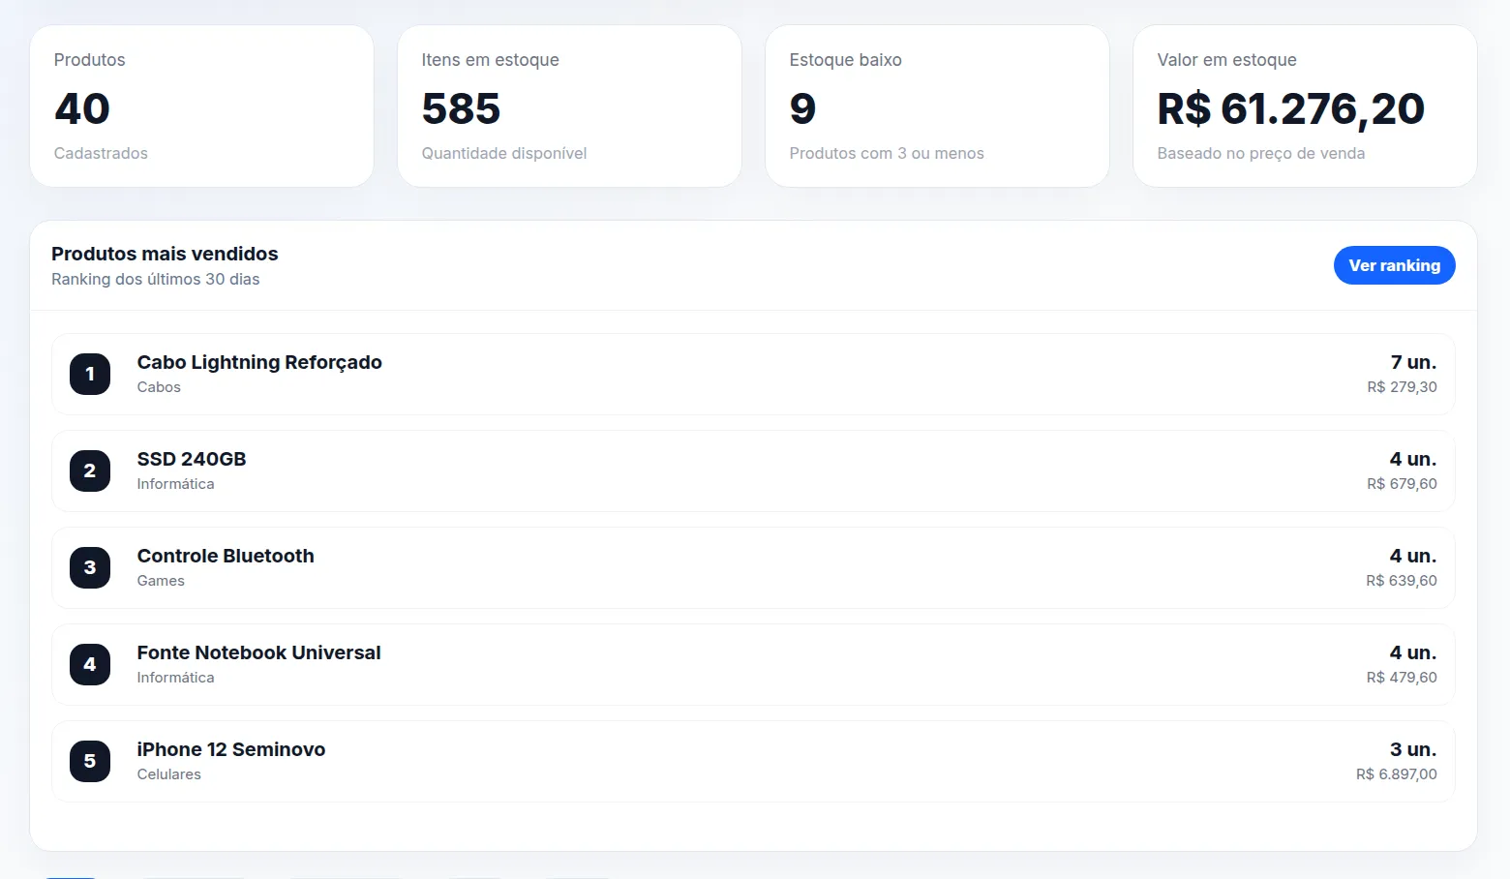Select rank 1 badge for Cabo Lightning
Image resolution: width=1510 pixels, height=879 pixels.
click(x=90, y=374)
